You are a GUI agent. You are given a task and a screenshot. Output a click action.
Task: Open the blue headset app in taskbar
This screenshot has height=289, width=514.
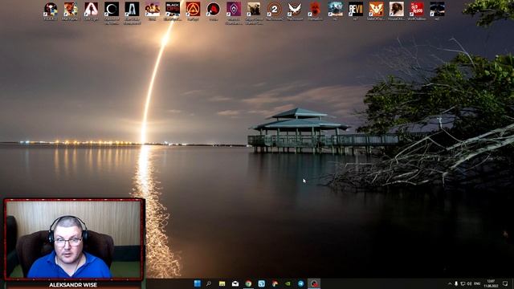click(262, 283)
